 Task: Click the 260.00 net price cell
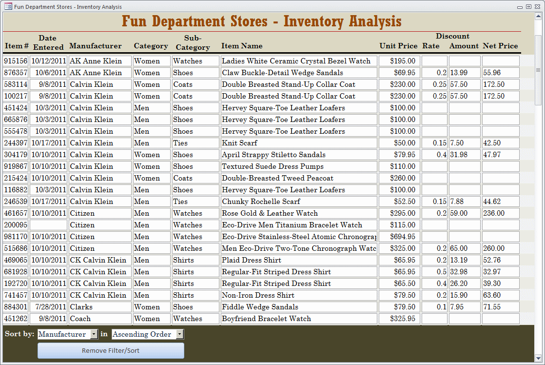501,248
